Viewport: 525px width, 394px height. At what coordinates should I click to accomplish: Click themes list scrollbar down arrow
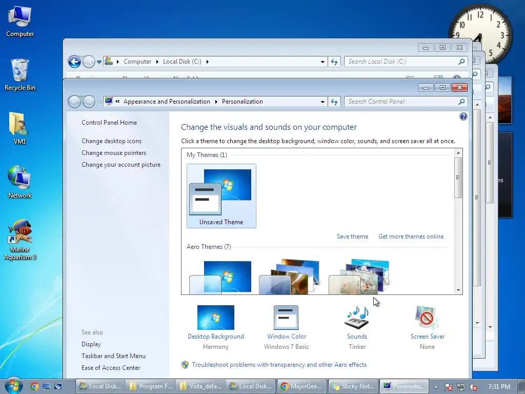(458, 290)
